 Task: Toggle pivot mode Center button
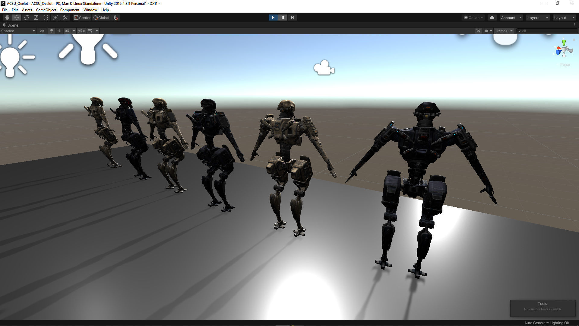point(82,18)
